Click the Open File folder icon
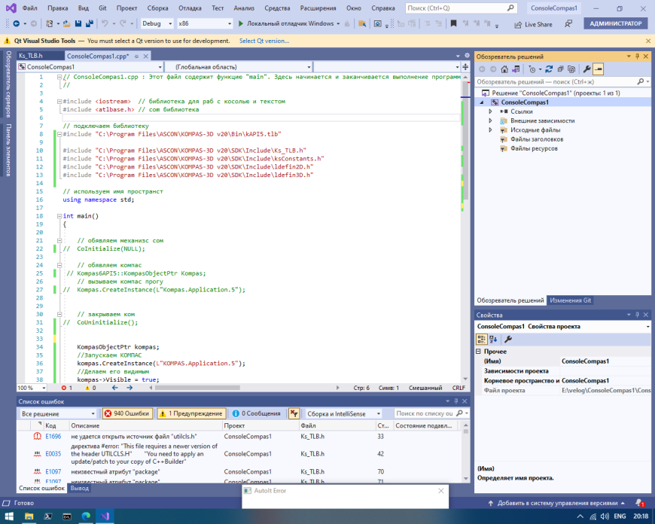 click(66, 24)
